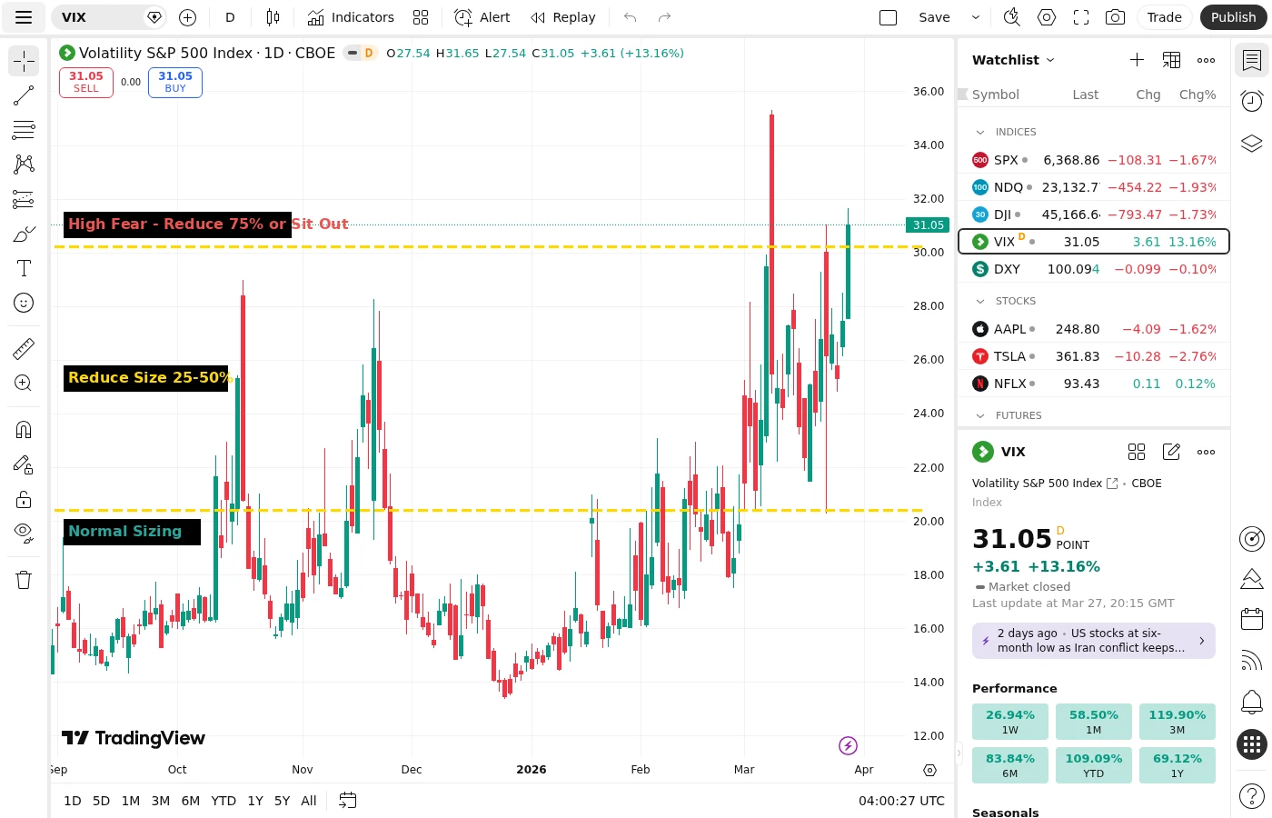Screen dimensions: 1272x818
Task: Open the object tree layers icon
Action: click(1252, 143)
